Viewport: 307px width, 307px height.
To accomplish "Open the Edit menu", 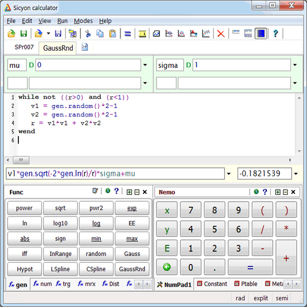I will tap(27, 21).
